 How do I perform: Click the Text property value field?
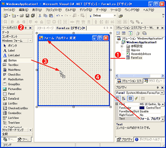150,118
